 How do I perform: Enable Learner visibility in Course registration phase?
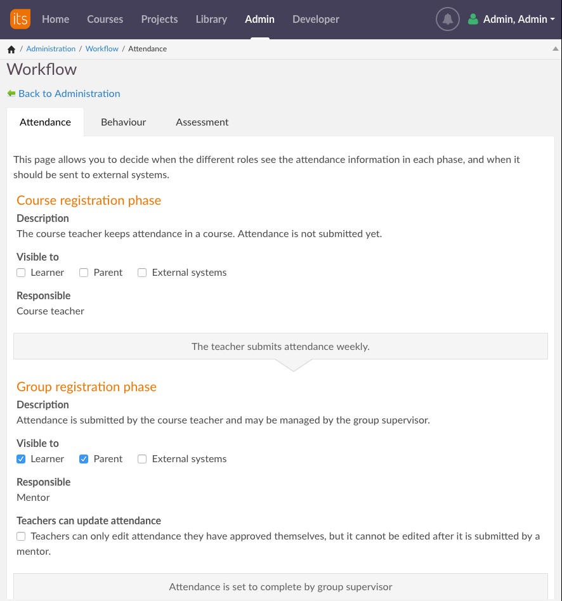[x=21, y=273]
